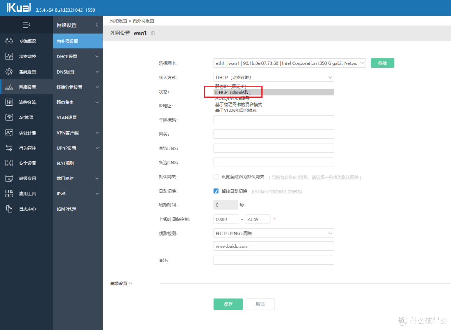Click the 保存 button to save settings

tap(228, 304)
